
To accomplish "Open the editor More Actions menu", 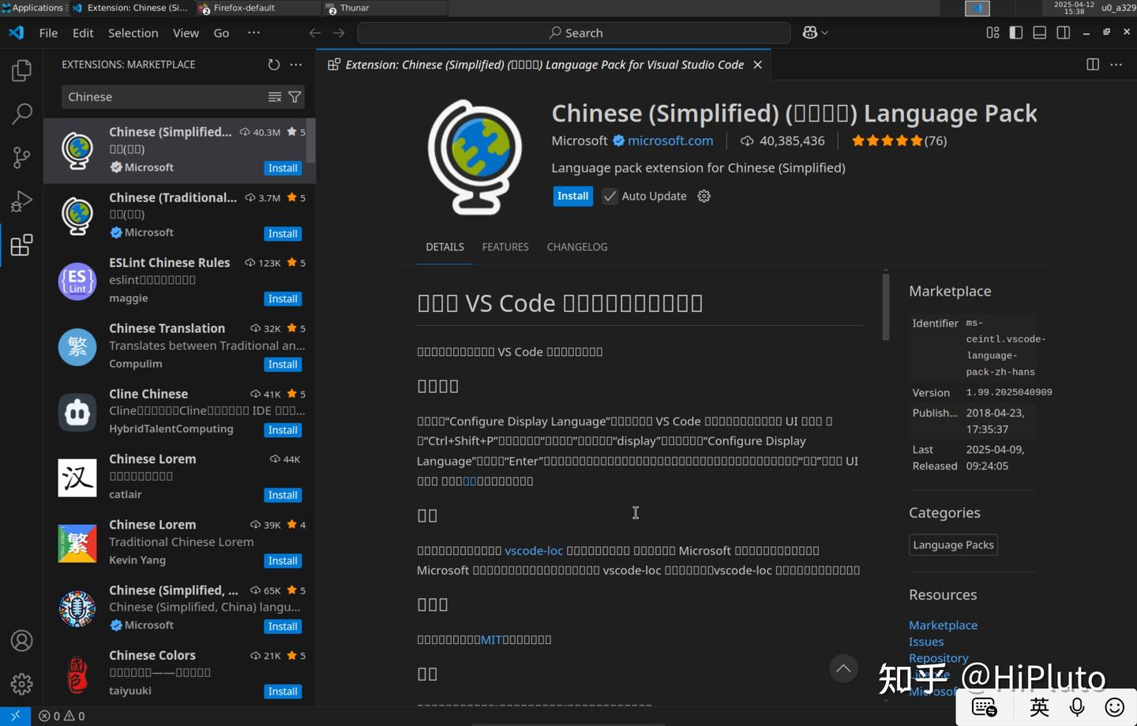I will click(1116, 64).
